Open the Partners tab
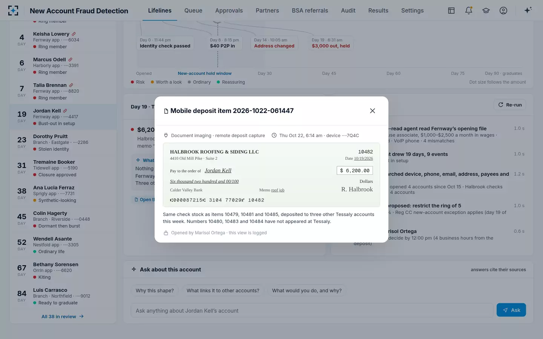The height and width of the screenshot is (339, 543). [x=267, y=11]
